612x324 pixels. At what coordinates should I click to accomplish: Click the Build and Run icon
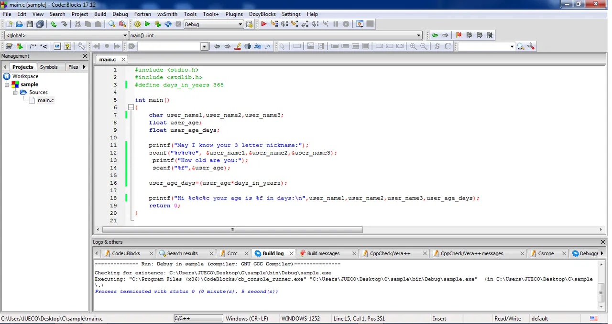tap(157, 24)
